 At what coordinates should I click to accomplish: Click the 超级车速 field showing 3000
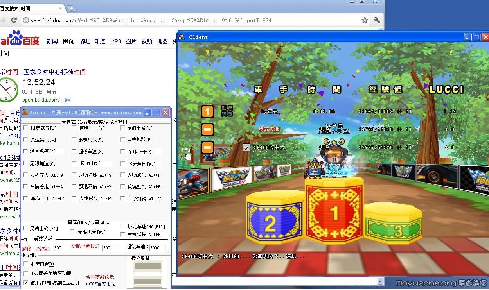click(x=157, y=248)
